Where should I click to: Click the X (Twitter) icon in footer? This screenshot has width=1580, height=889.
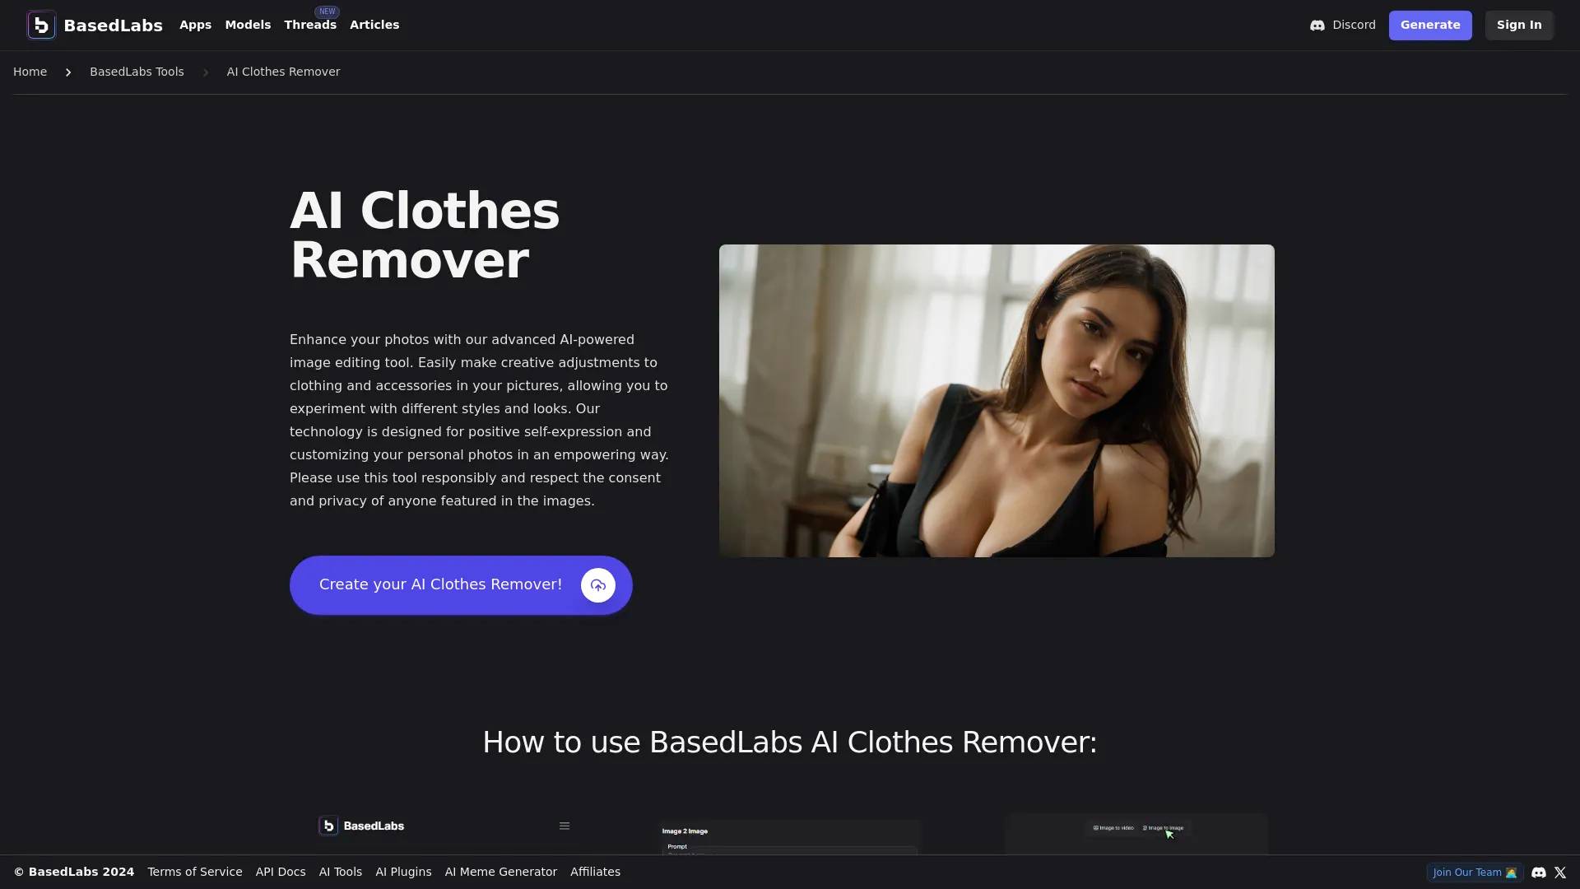1560,873
